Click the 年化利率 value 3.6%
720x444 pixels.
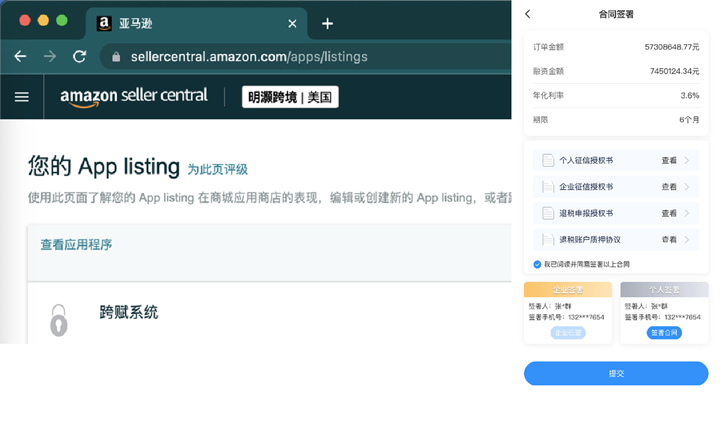[689, 95]
